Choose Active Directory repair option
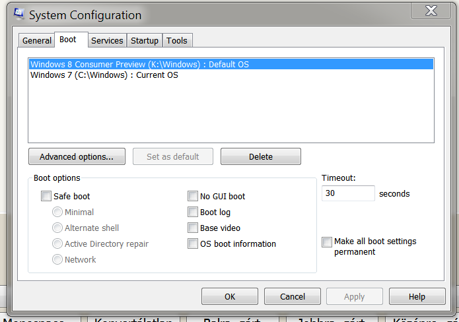This screenshot has height=322, width=459. (57, 243)
